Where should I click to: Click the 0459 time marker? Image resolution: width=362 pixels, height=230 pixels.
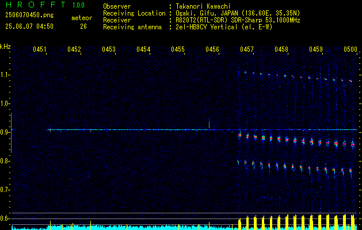pyautogui.click(x=316, y=49)
